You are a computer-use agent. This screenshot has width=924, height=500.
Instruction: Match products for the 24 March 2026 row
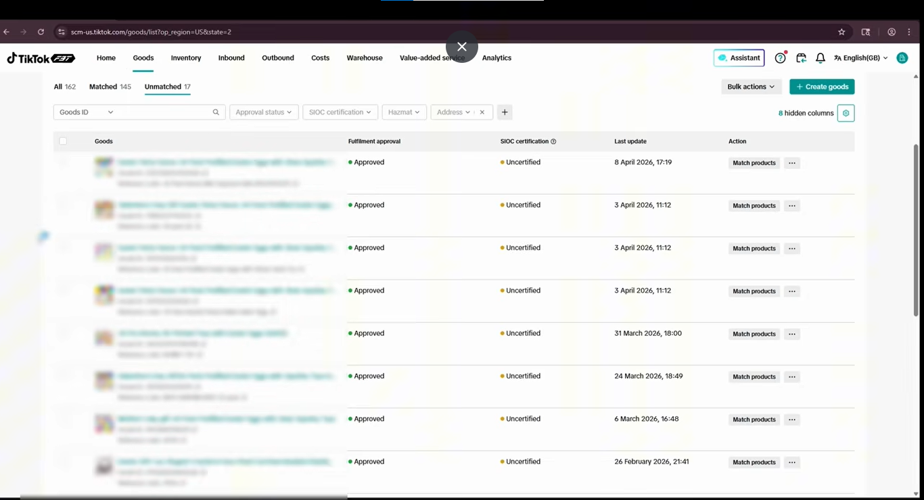pos(754,377)
